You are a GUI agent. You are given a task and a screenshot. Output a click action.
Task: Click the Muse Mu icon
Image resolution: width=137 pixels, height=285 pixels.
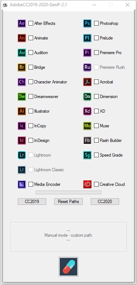tap(87, 126)
